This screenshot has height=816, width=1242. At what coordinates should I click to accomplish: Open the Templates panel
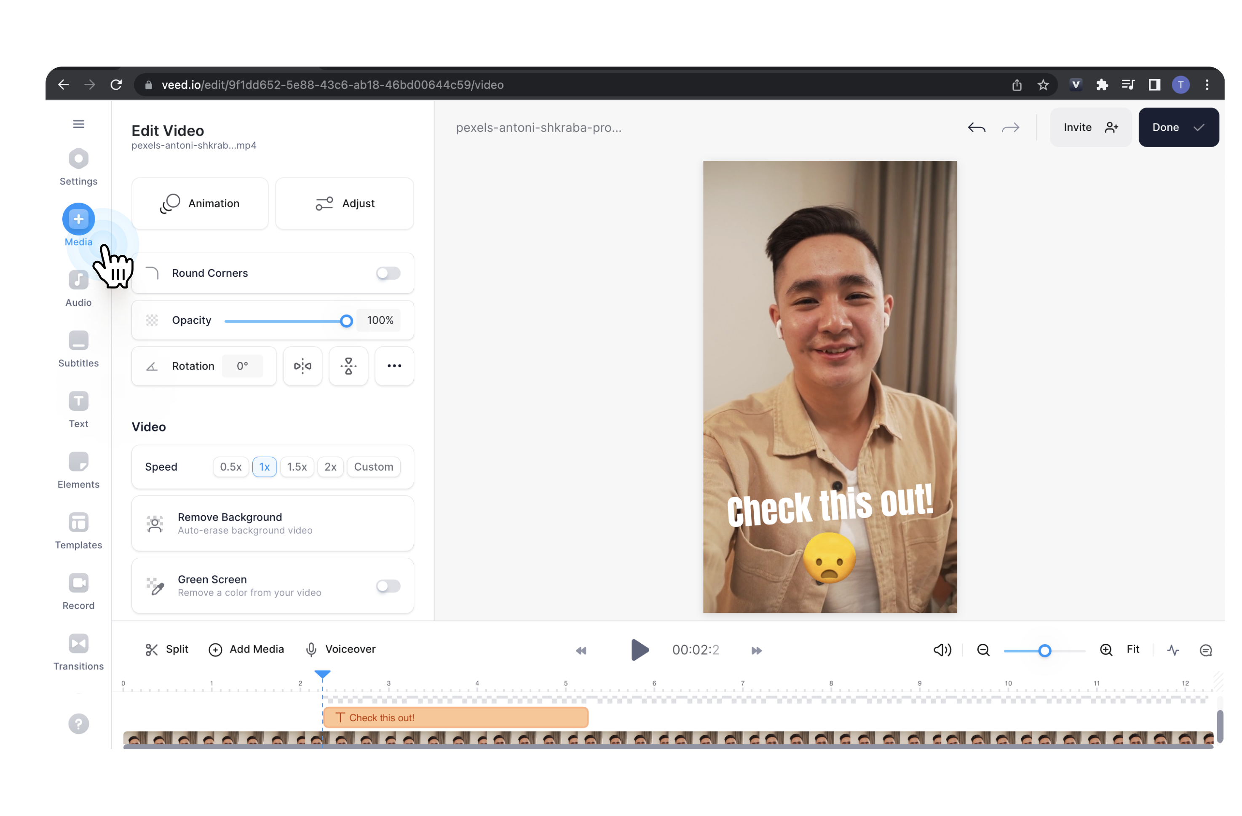click(x=78, y=531)
